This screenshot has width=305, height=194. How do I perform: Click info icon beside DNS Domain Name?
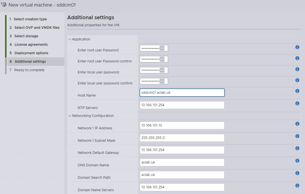coord(297,161)
